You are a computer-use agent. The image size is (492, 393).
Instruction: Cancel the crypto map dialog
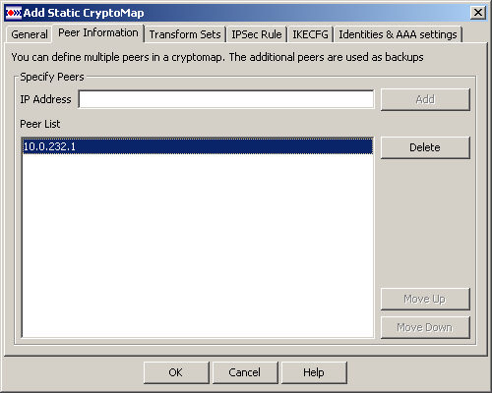[x=245, y=372]
